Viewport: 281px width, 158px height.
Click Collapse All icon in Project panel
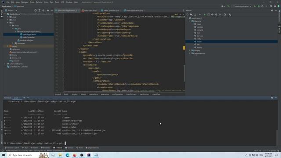tap(43, 11)
